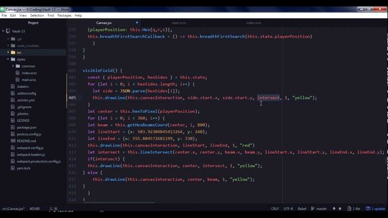Open the Edit menu
388x218 pixels.
13,15
